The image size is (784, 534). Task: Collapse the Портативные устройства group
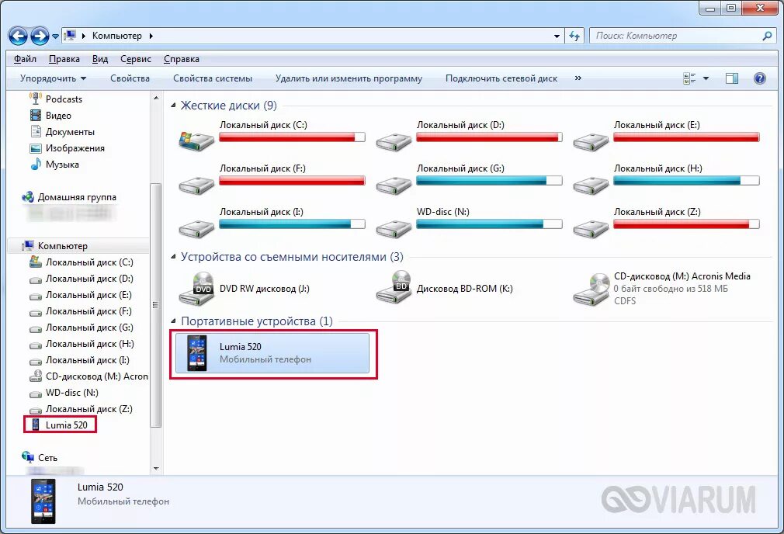click(174, 321)
